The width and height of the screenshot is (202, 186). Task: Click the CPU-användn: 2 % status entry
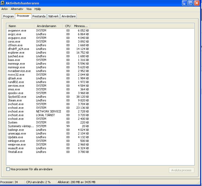38,182
